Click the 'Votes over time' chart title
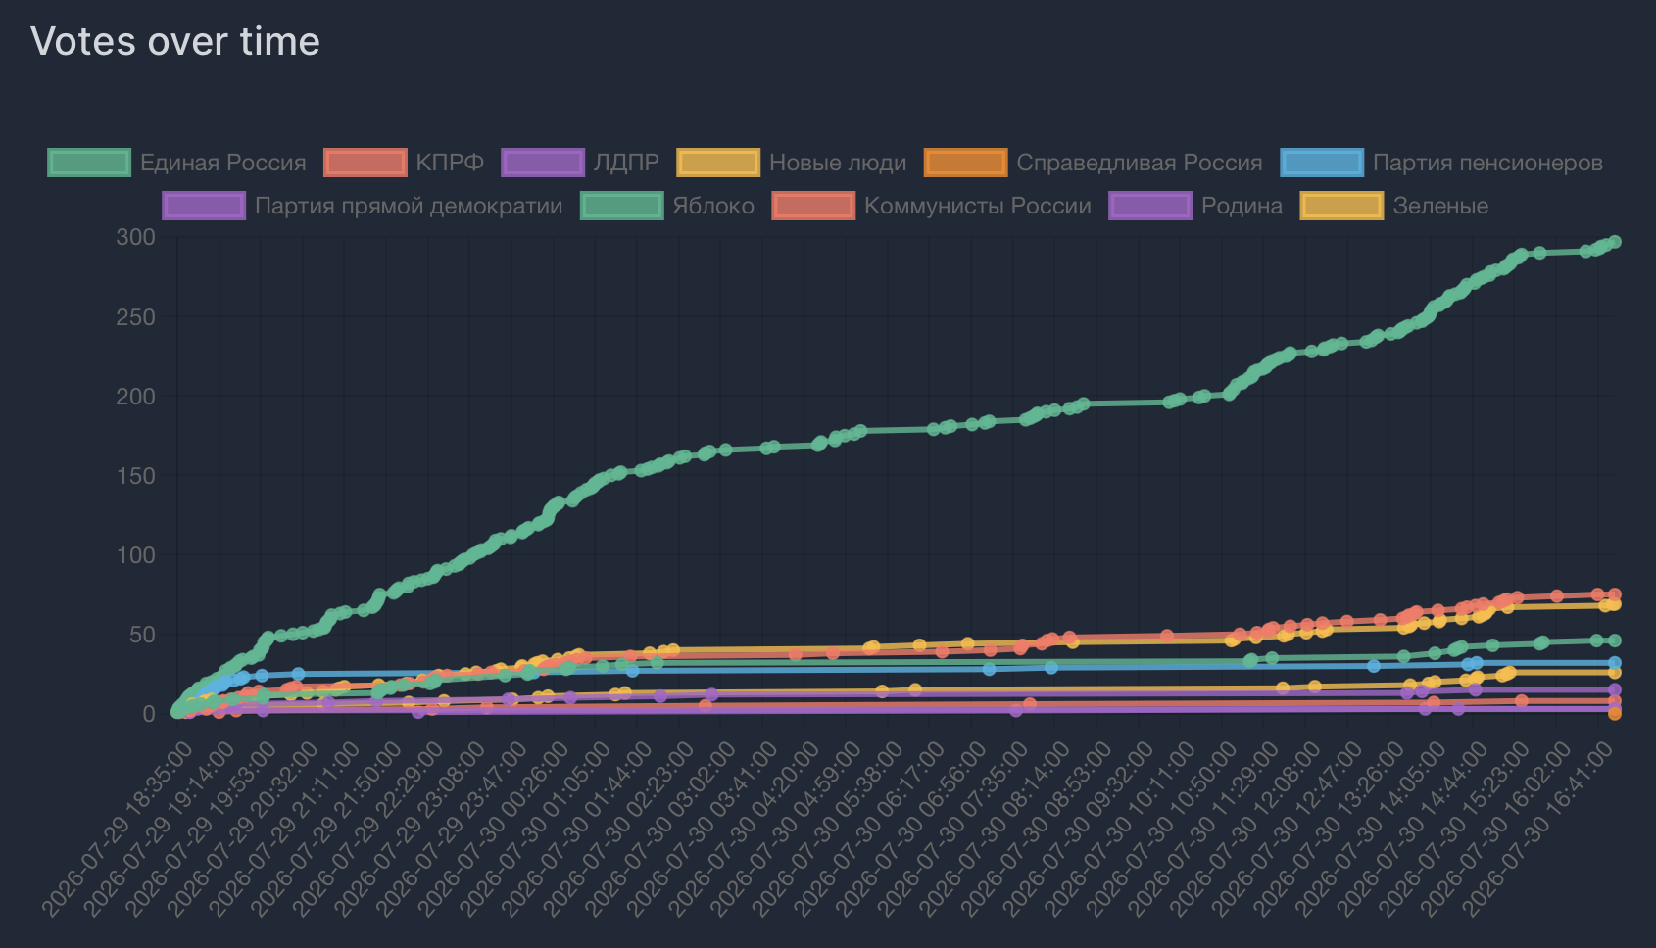 click(175, 41)
